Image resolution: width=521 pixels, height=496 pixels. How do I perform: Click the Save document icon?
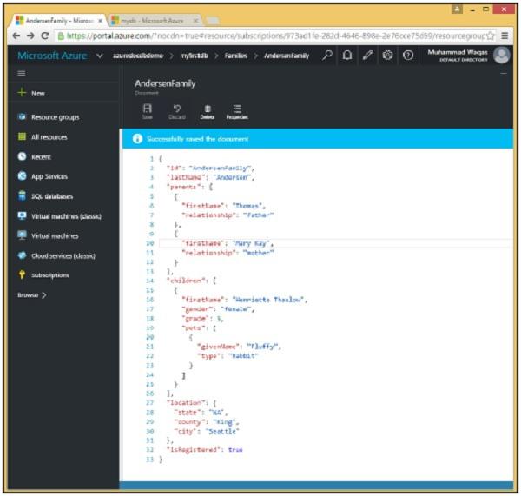pyautogui.click(x=147, y=109)
